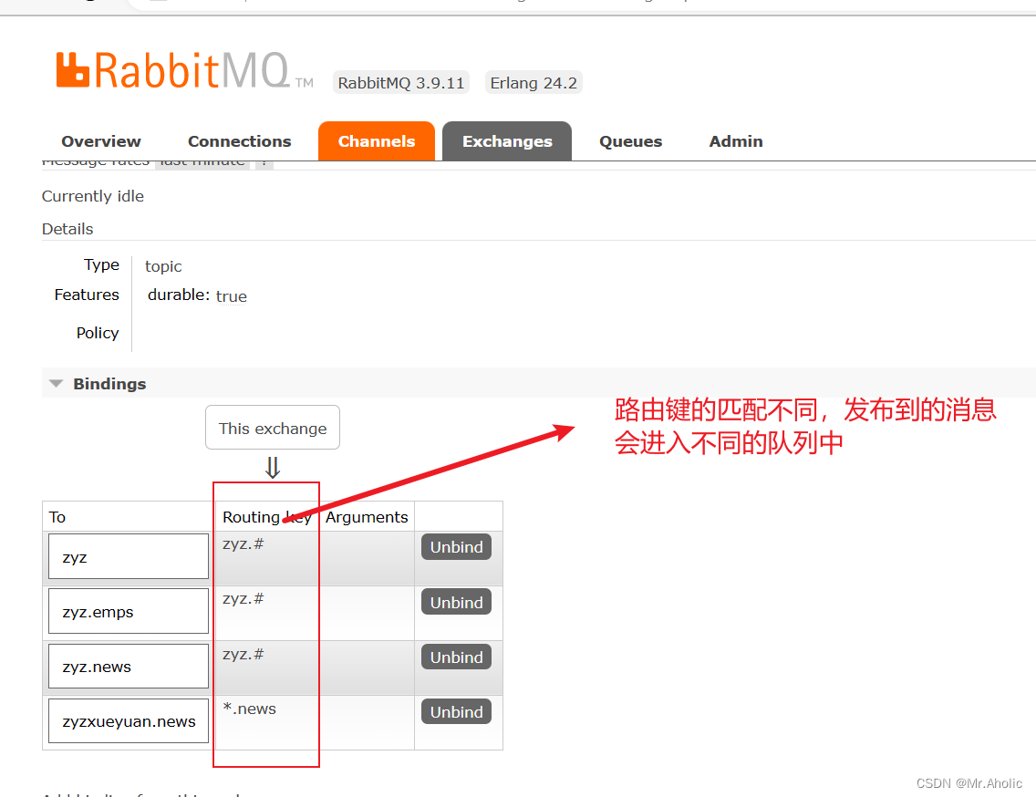
Task: Click the message rates help question mark icon
Action: (264, 160)
